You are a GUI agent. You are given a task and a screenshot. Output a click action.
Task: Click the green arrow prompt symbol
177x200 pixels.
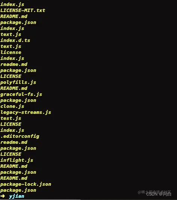point(3,196)
